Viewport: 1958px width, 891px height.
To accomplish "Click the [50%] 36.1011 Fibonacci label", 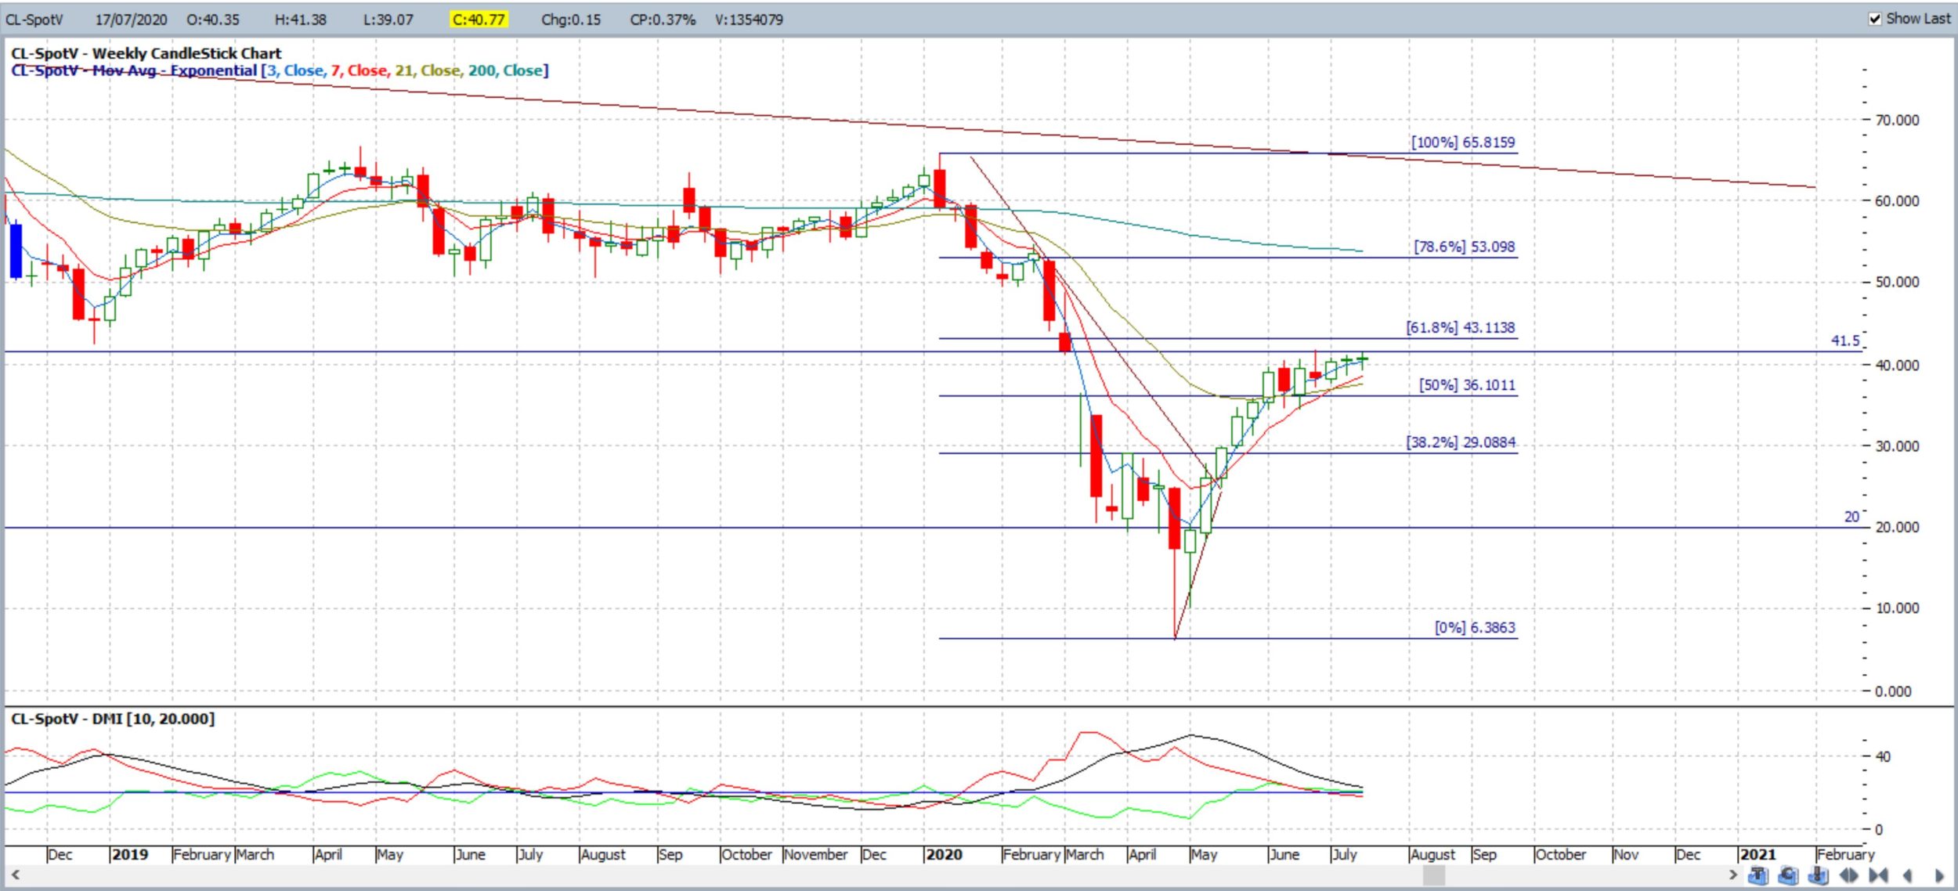I will pyautogui.click(x=1467, y=385).
